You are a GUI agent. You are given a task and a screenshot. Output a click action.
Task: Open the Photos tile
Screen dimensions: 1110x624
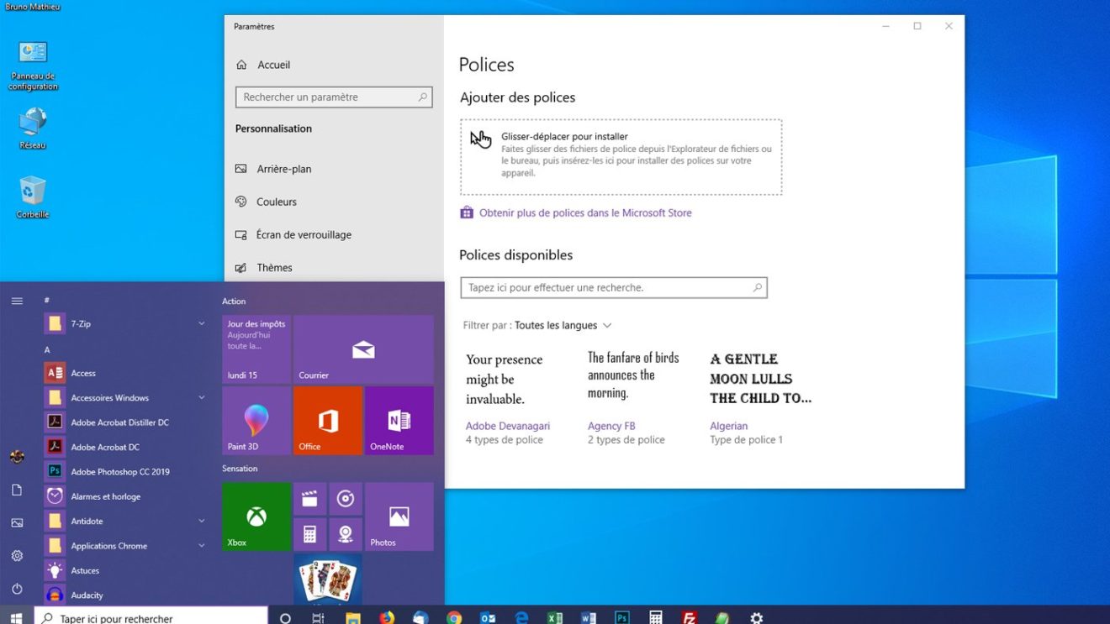(399, 517)
